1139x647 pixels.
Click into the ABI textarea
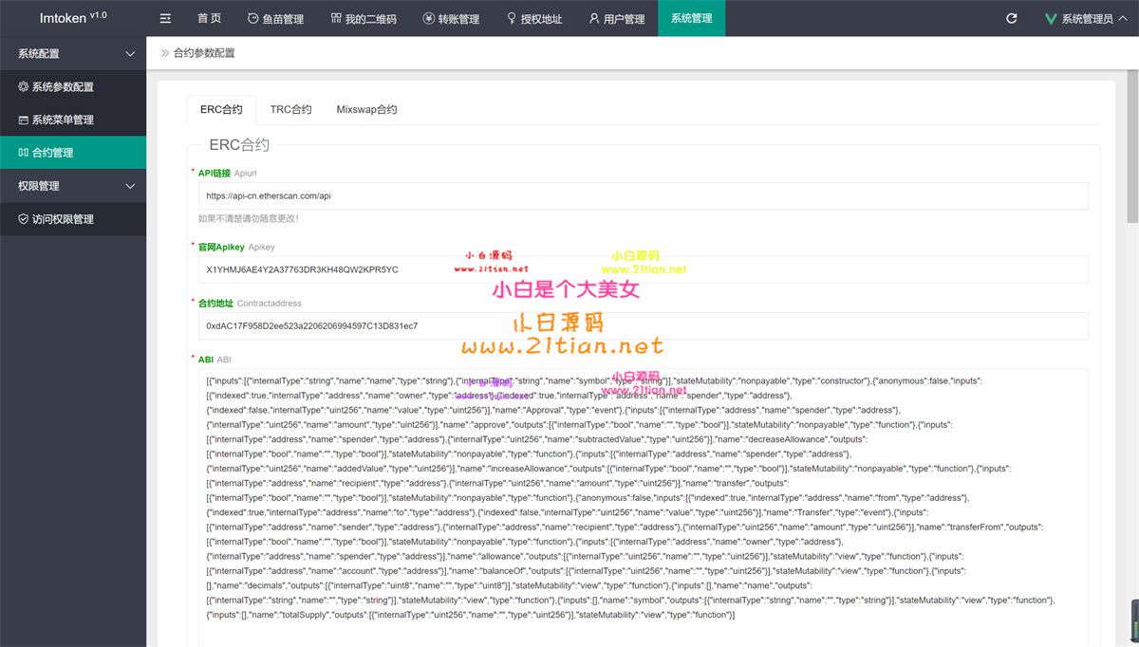point(643,508)
